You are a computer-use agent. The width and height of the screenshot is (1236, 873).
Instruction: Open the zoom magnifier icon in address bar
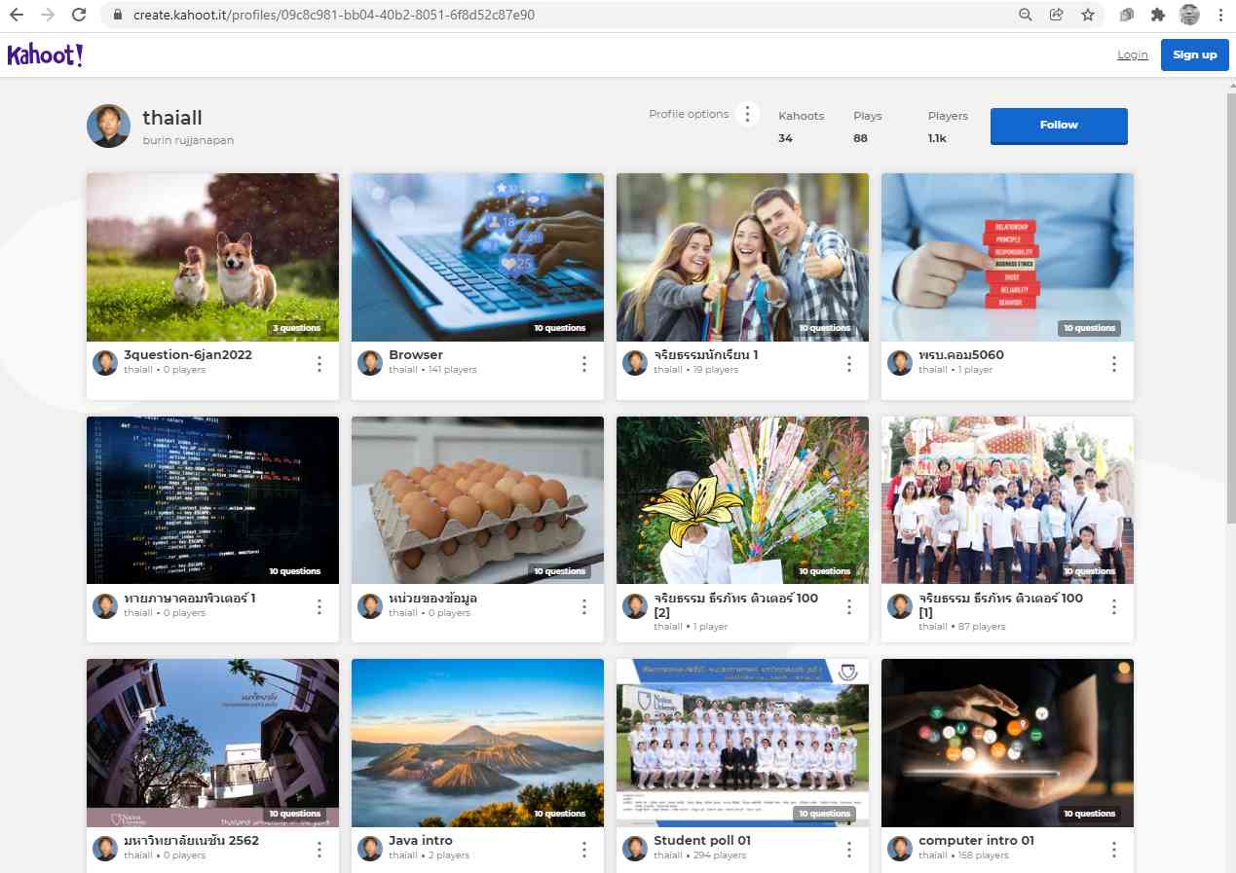tap(1025, 15)
